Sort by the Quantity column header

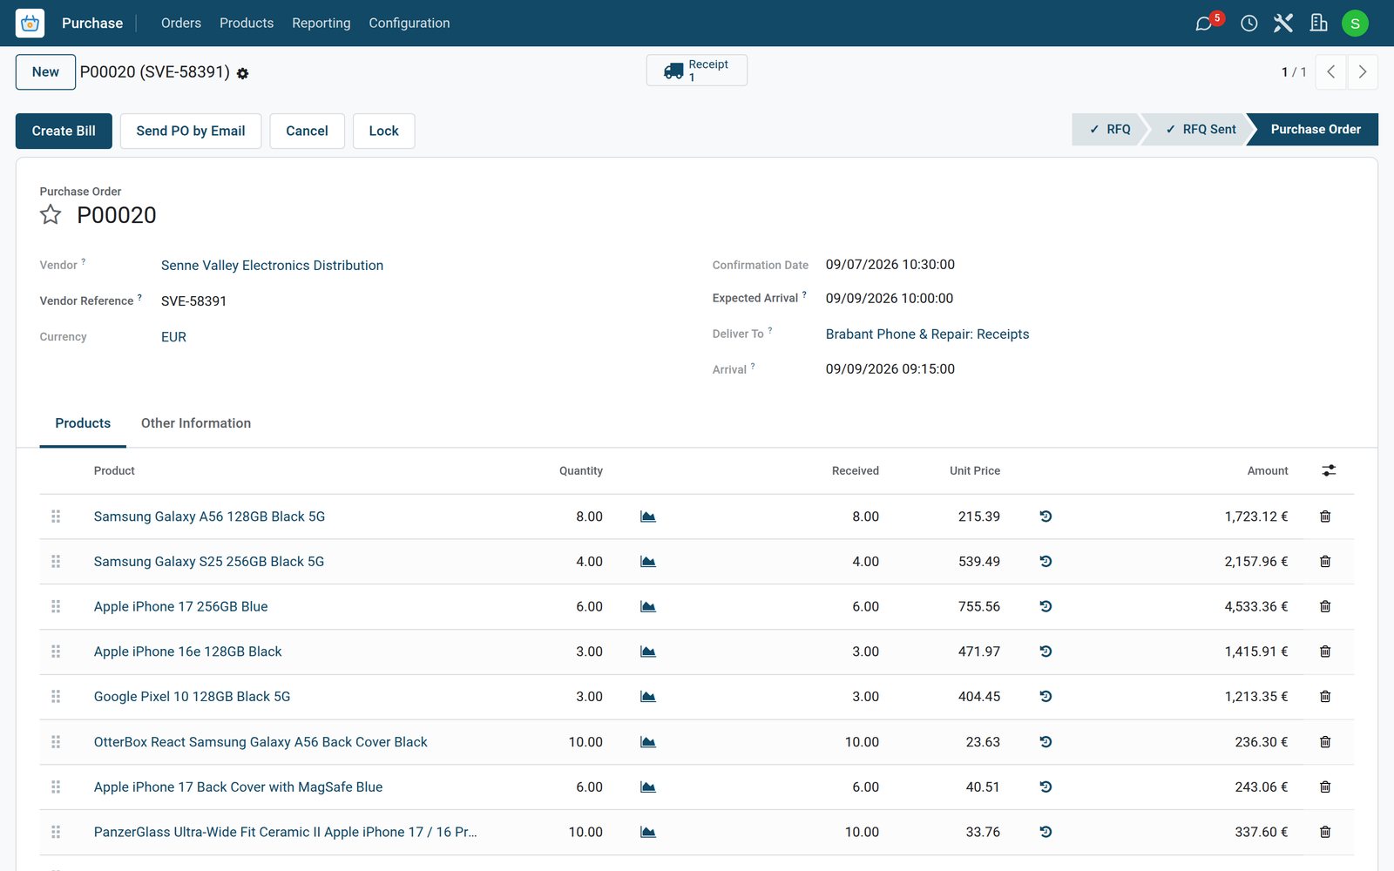click(x=581, y=471)
